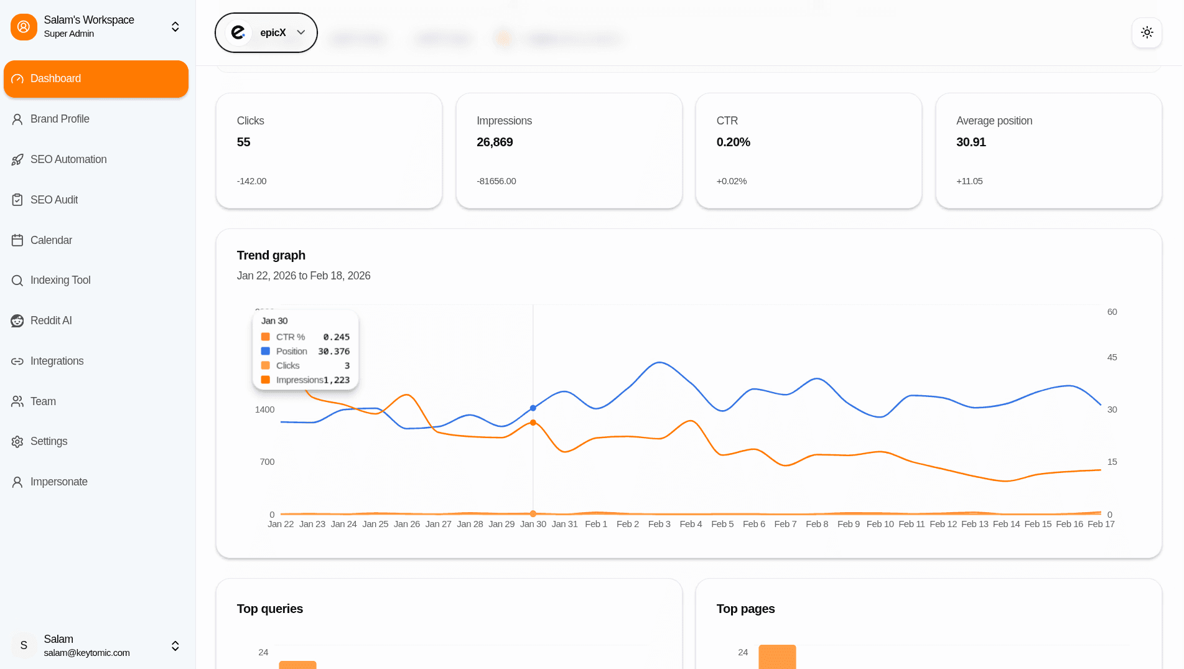This screenshot has height=669, width=1184.
Task: Select the Clicks metric card
Action: point(329,151)
